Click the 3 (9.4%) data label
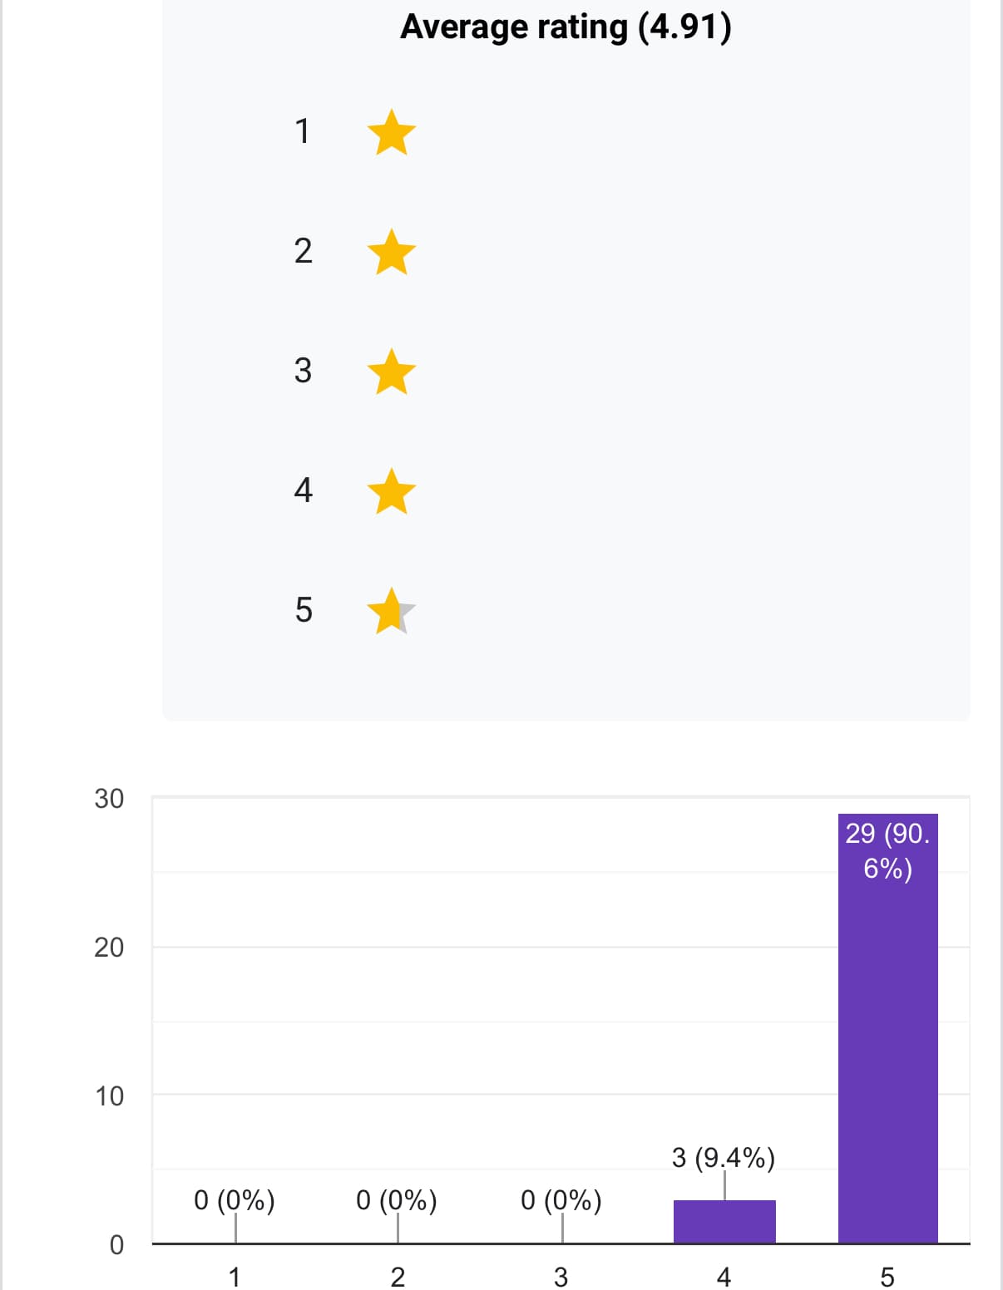 [x=723, y=1157]
